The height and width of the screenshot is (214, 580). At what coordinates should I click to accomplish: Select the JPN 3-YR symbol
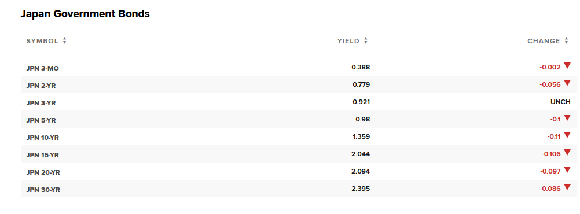coord(41,103)
